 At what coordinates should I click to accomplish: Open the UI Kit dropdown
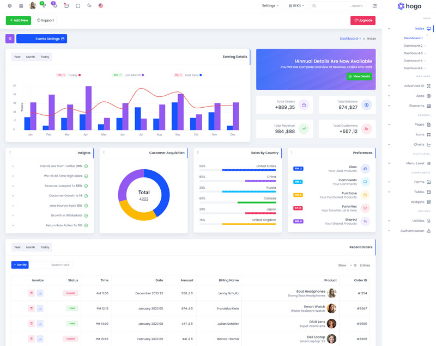tap(296, 6)
